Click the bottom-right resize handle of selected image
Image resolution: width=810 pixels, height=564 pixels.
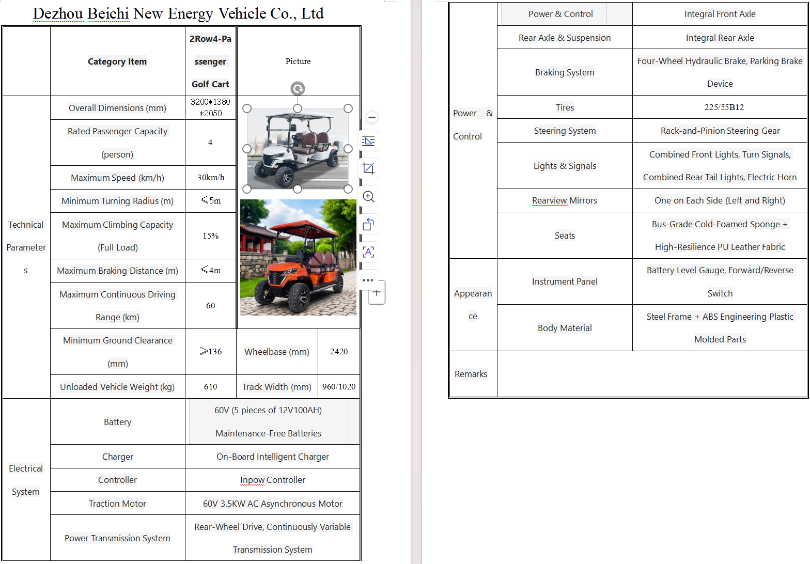coord(348,189)
